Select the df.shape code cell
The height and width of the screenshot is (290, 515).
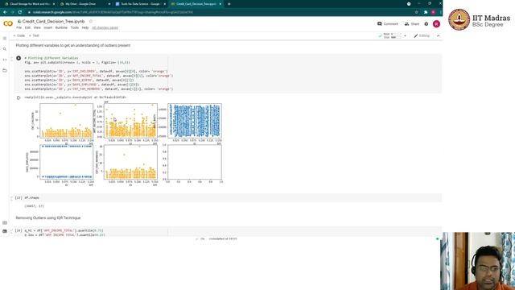click(228, 197)
